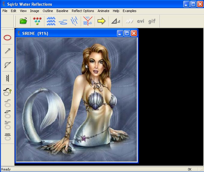Click the grayed S-curve above ellipse icon
The height and width of the screenshot is (172, 204).
[7, 103]
